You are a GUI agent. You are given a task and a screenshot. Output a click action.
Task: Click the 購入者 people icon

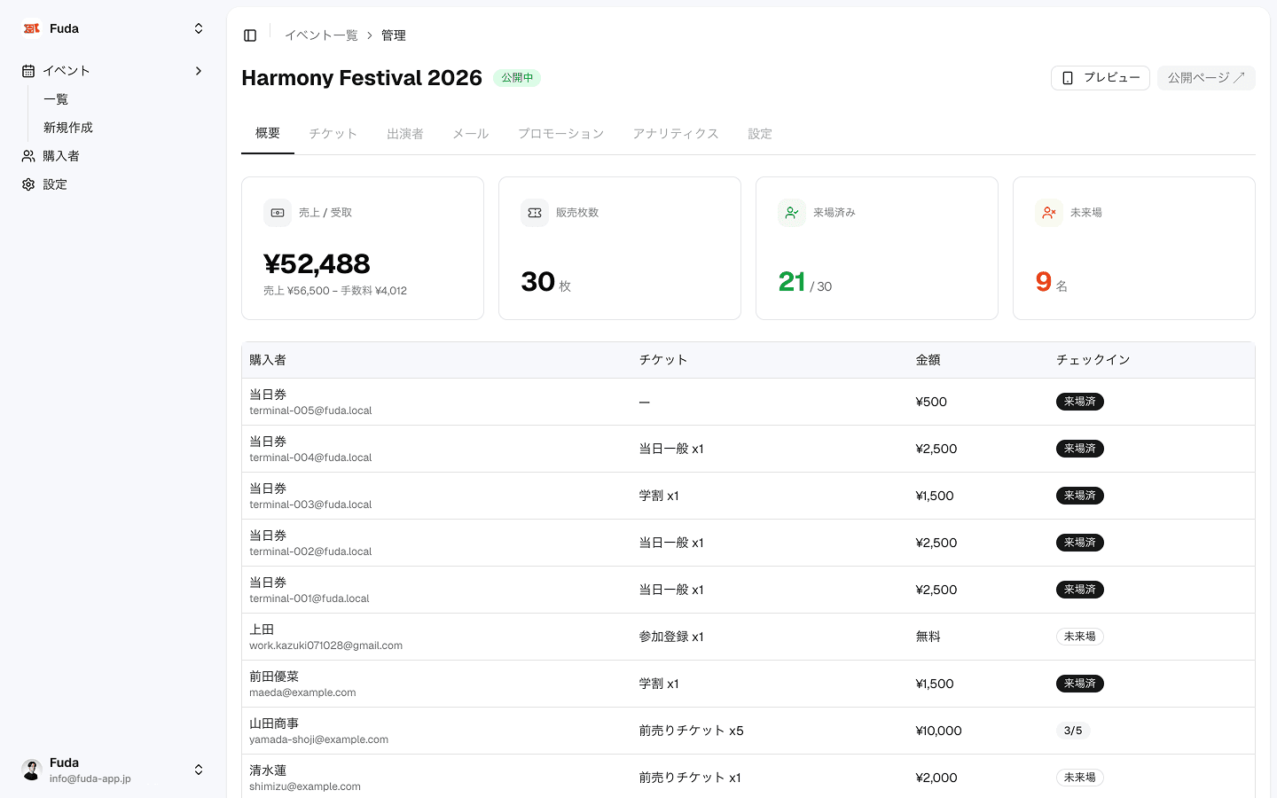pos(28,156)
